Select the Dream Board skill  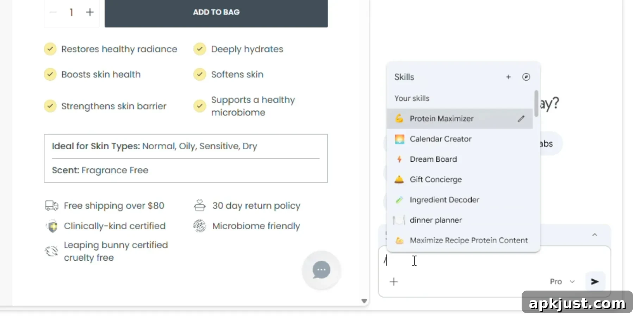459,159
